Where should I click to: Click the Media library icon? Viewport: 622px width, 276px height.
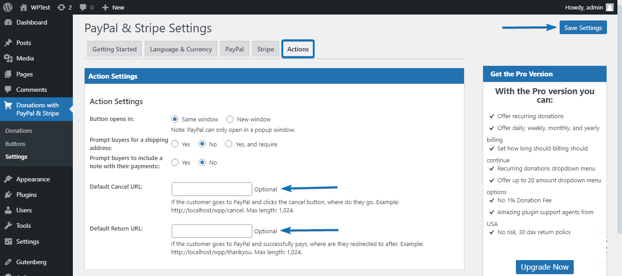[8, 58]
